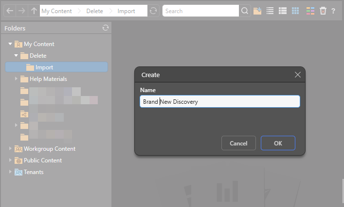Click the back navigation arrow

click(x=10, y=11)
